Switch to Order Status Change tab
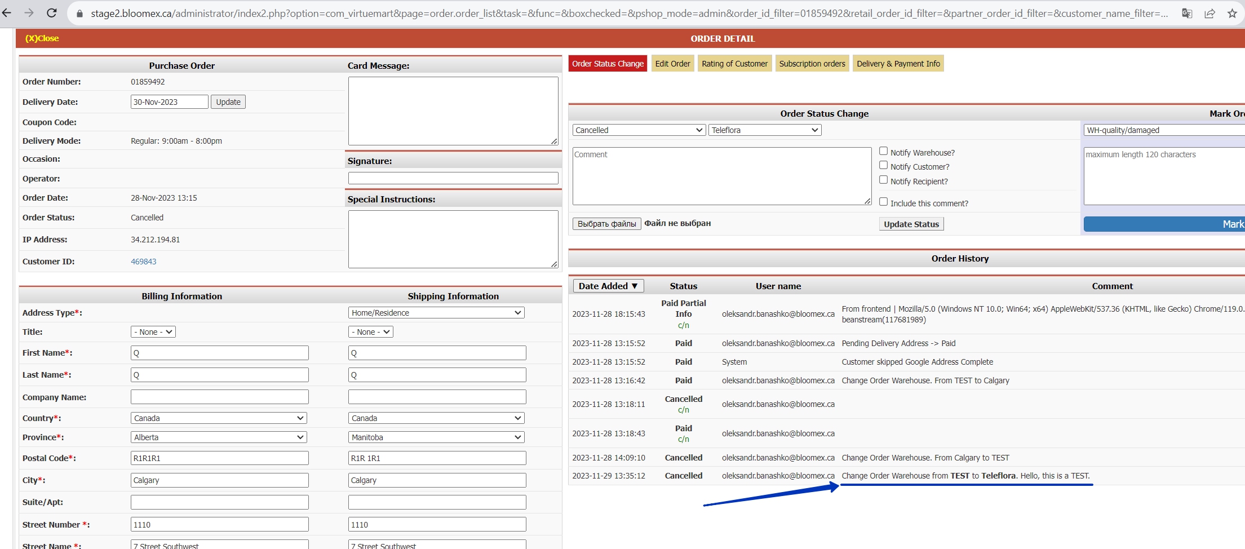Screen dimensions: 1245x549 (608, 64)
